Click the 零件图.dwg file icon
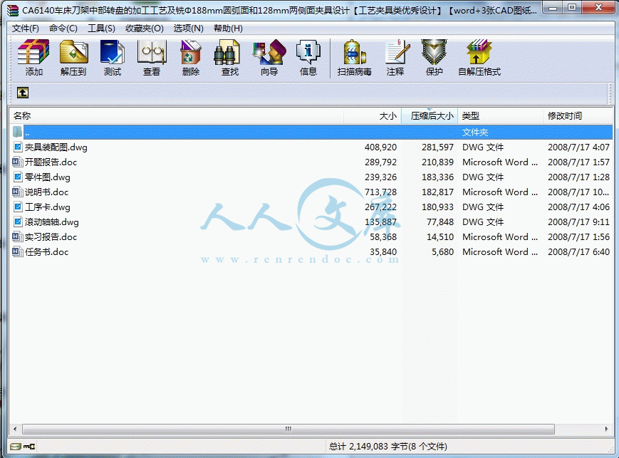Image resolution: width=619 pixels, height=458 pixels. (17, 177)
